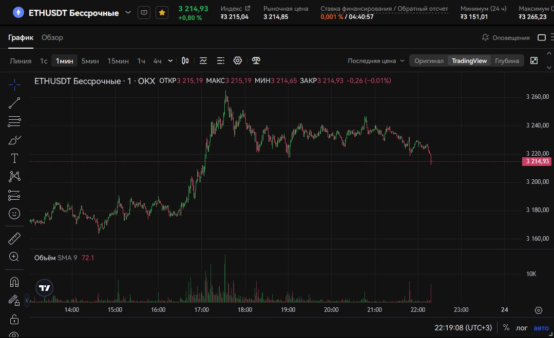Select 1с timeframe
The image size is (554, 338).
pos(44,61)
